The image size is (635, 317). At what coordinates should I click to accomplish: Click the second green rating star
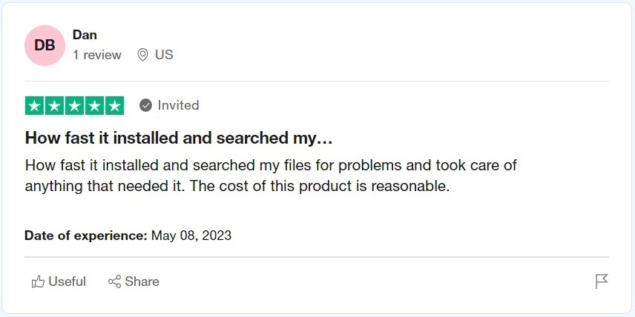(55, 106)
